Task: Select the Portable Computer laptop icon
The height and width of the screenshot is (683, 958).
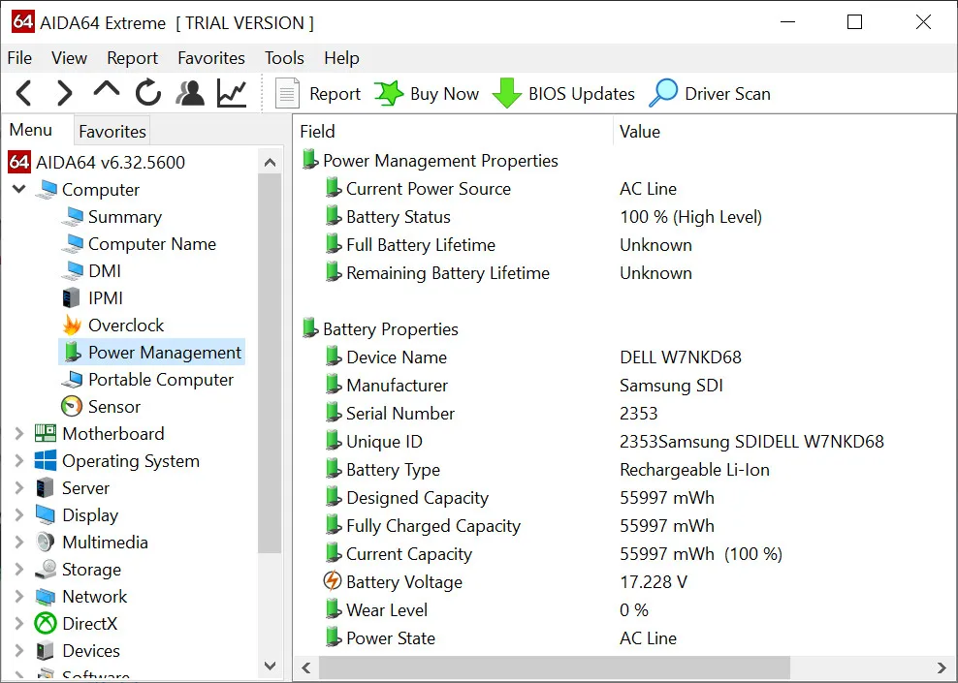Action: click(73, 379)
